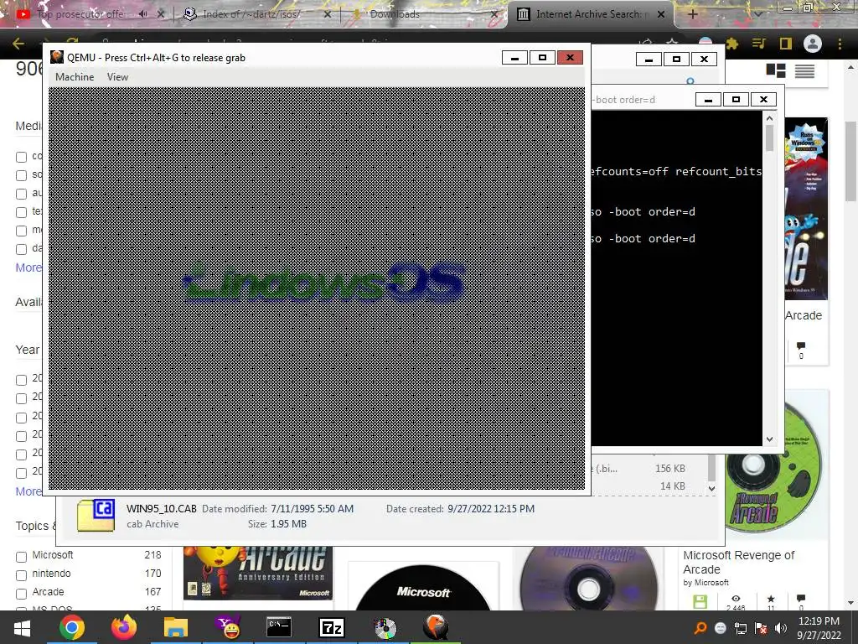Click the WIN95_10.CAB filename in details pane
The width and height of the screenshot is (858, 644).
coord(162,509)
